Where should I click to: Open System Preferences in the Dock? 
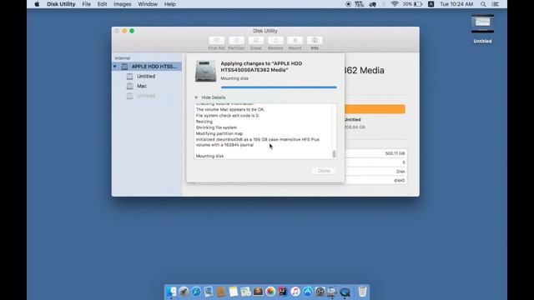tap(320, 292)
